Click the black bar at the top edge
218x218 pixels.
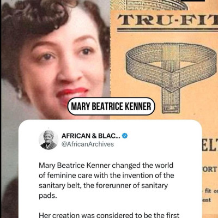point(192,1)
